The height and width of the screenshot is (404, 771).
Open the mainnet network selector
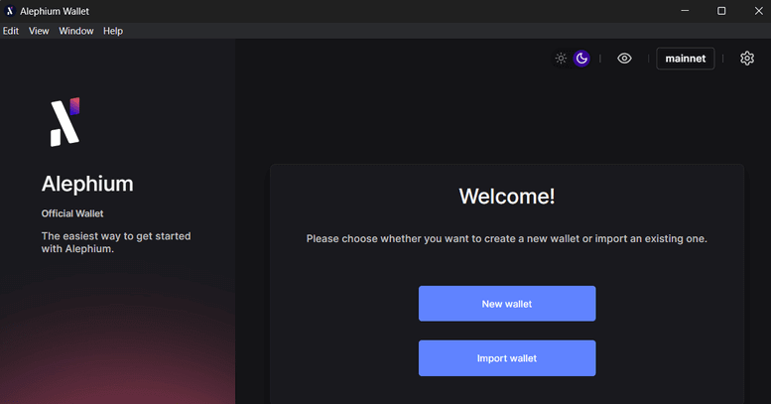[x=686, y=59]
